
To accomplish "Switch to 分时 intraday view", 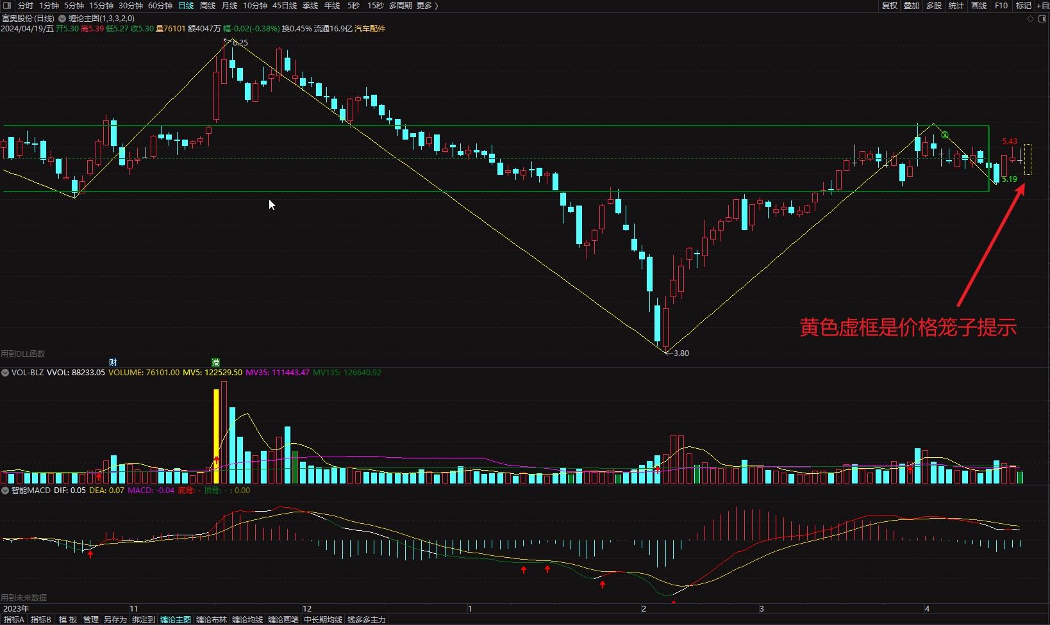I will [x=26, y=5].
